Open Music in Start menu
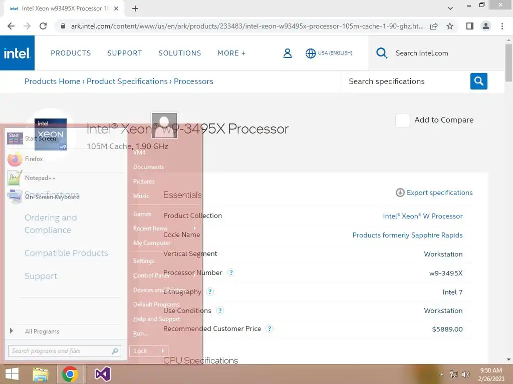The width and height of the screenshot is (513, 384). (x=141, y=196)
